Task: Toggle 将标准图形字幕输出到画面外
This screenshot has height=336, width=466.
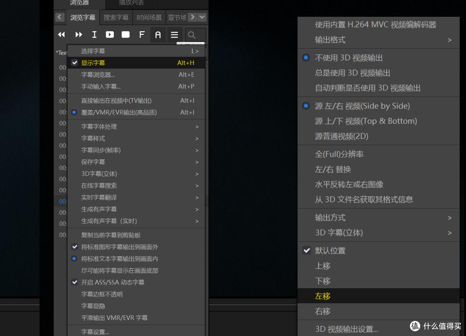Action: 136,247
